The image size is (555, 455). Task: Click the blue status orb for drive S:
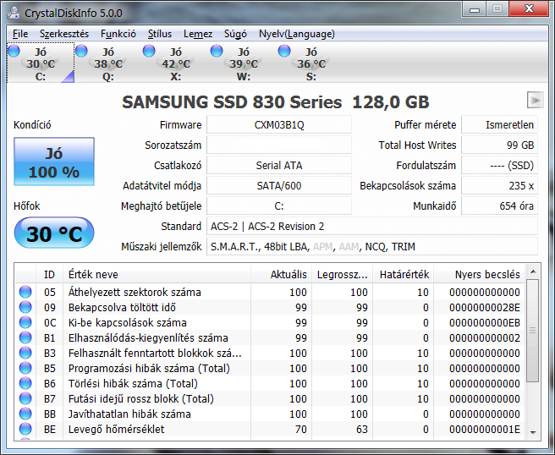(284, 51)
